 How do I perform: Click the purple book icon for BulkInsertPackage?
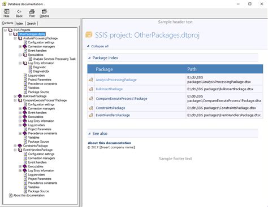click(20, 96)
